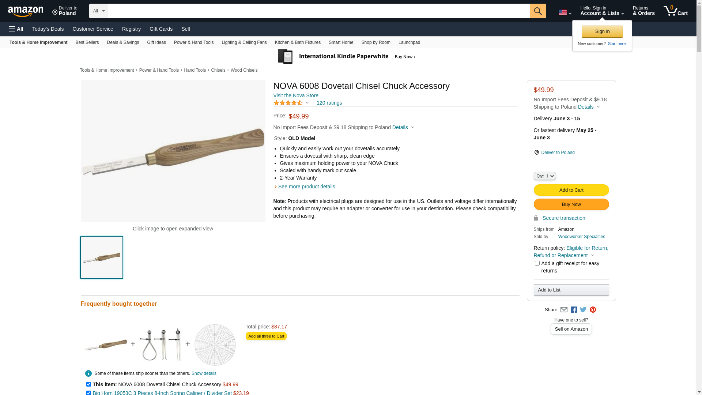This screenshot has height=395, width=702.
Task: Expand the search category All dropdown
Action: tap(98, 11)
